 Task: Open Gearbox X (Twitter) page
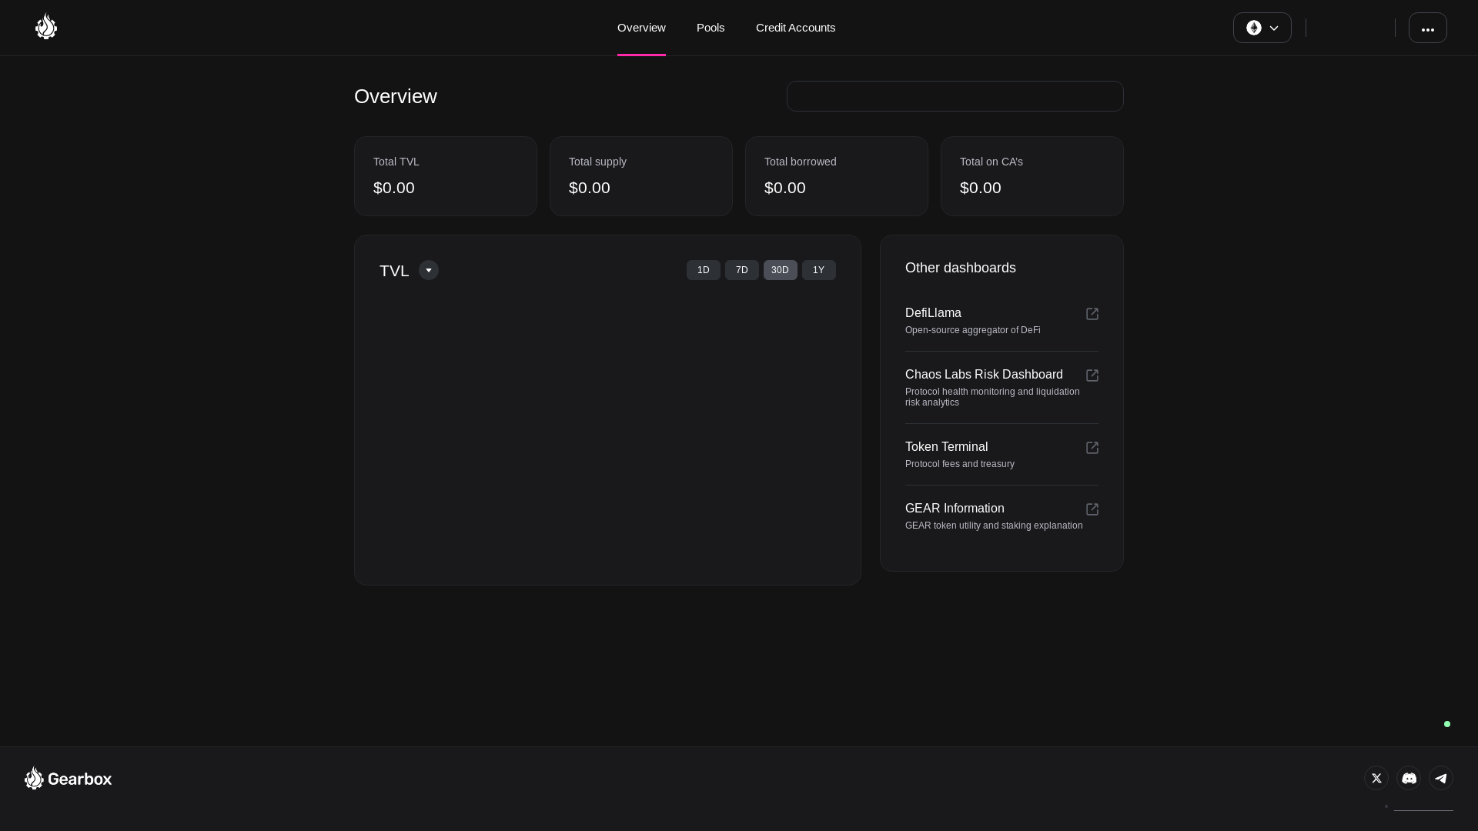[x=1376, y=778]
